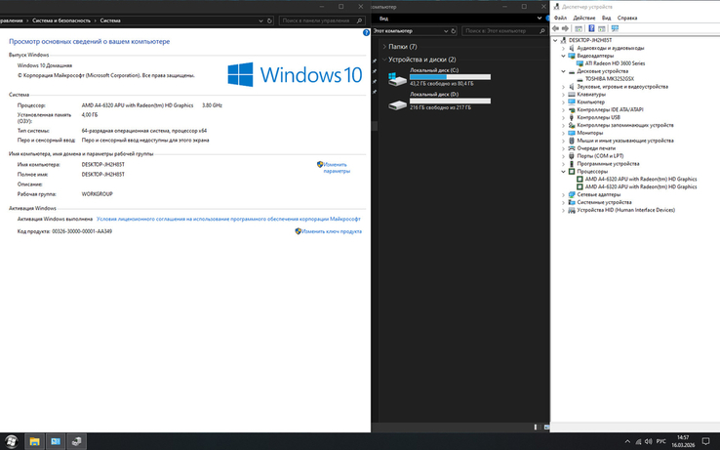Click the Изменить ключ продукта link
The width and height of the screenshot is (720, 450).
point(332,231)
